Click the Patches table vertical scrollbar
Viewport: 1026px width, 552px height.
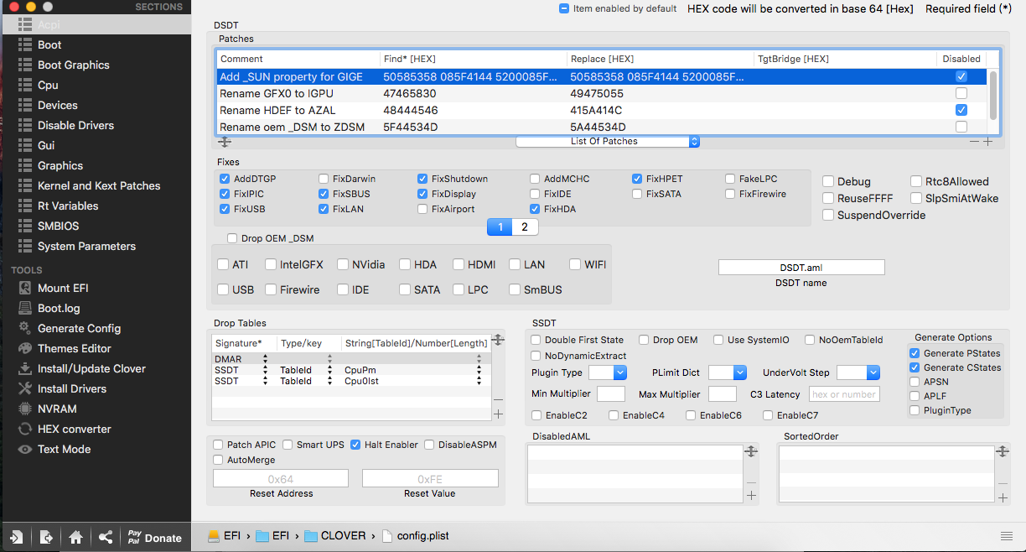993,95
